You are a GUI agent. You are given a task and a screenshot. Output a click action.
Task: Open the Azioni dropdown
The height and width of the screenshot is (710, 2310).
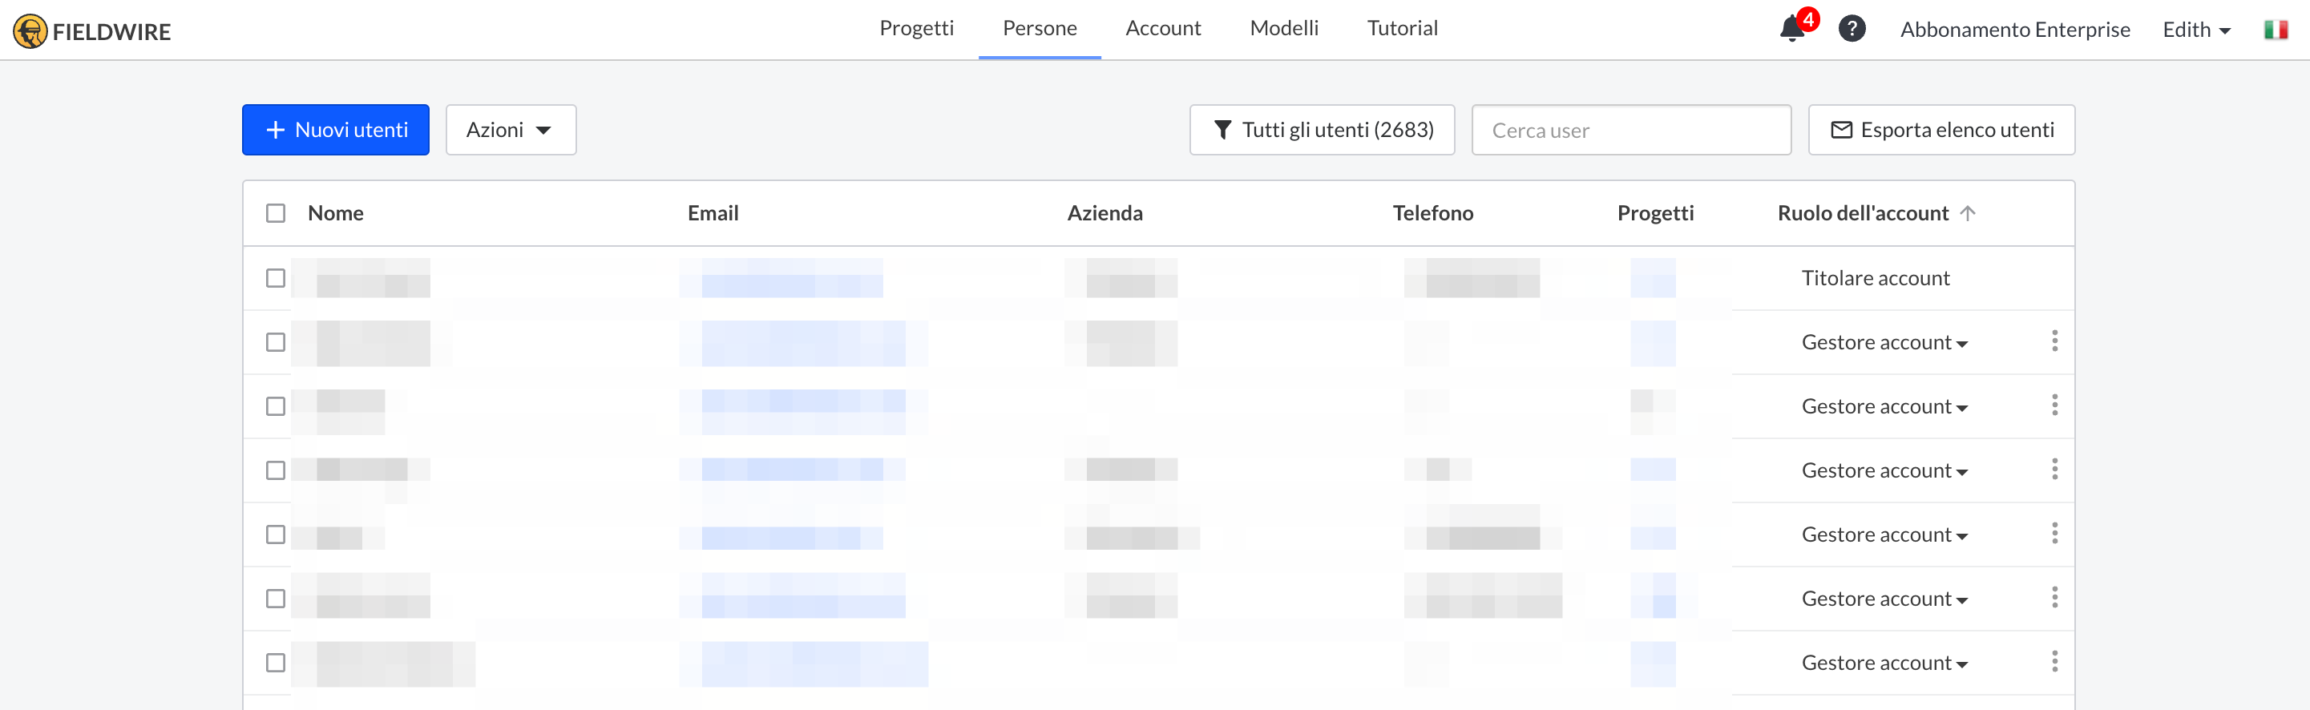coord(511,130)
